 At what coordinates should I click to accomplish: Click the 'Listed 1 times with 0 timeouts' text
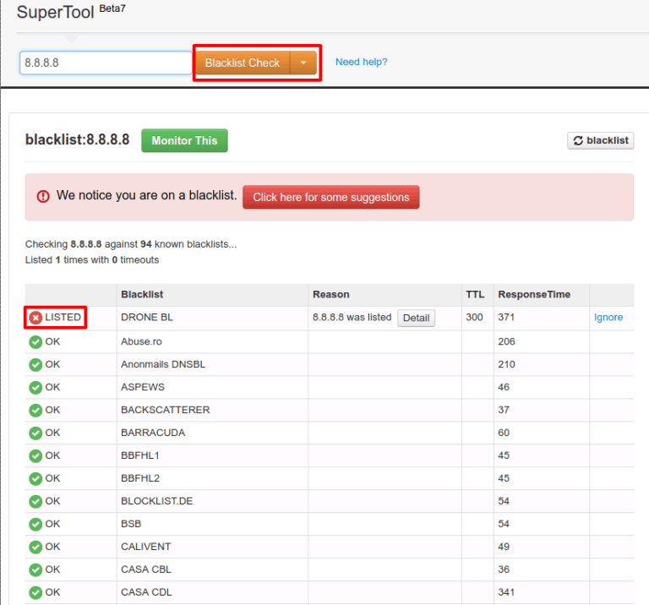pos(92,260)
